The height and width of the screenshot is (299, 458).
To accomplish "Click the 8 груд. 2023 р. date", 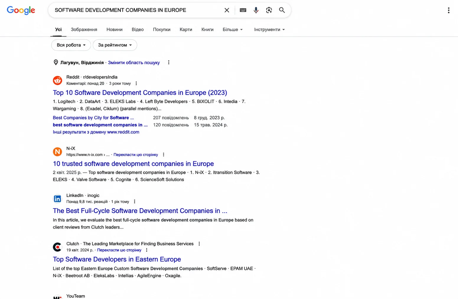I will (x=209, y=118).
